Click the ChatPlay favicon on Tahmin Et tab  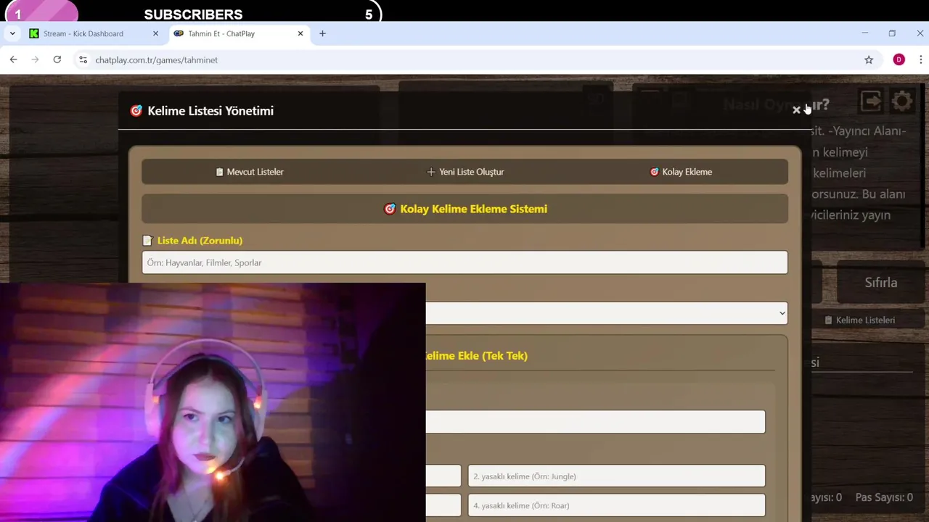tap(179, 33)
